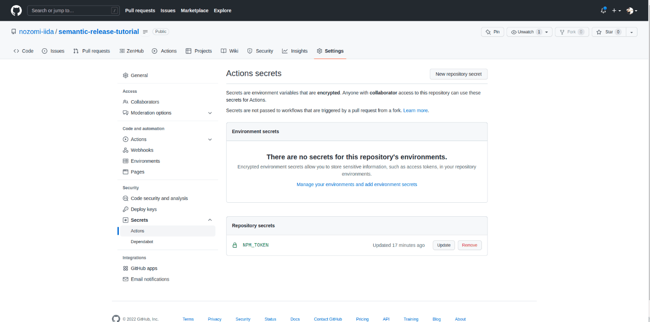Screen dimensions: 650x322
Task: Expand the Unwatch options dropdown arrow
Action: [547, 32]
